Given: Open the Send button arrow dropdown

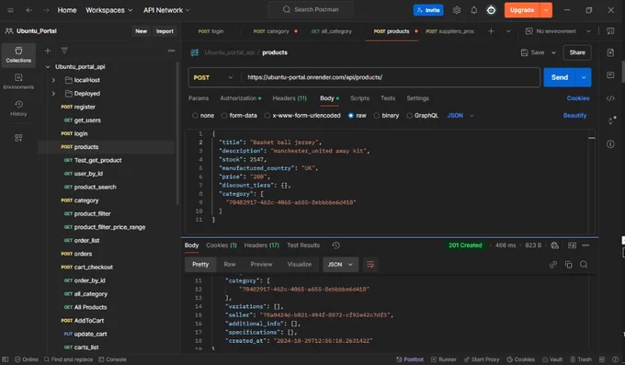Looking at the screenshot, I should [x=584, y=77].
